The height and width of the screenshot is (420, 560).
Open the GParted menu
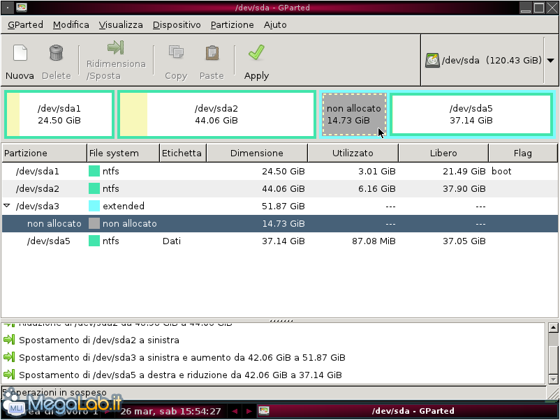coord(25,24)
